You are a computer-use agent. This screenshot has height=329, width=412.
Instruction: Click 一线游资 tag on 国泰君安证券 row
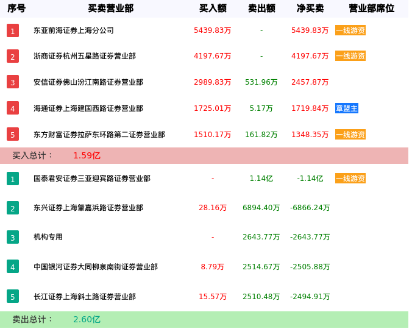click(x=350, y=179)
